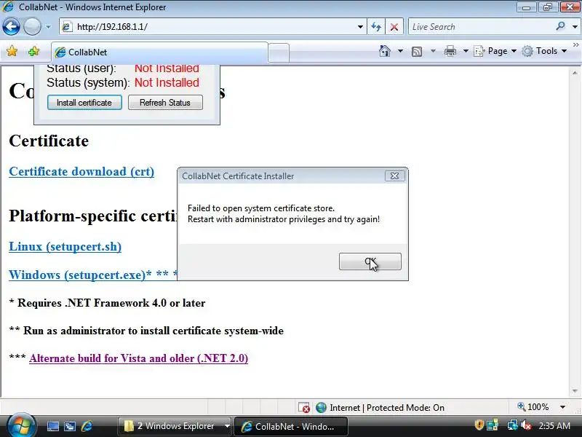Expand the Print options dropdown arrow

click(x=466, y=51)
